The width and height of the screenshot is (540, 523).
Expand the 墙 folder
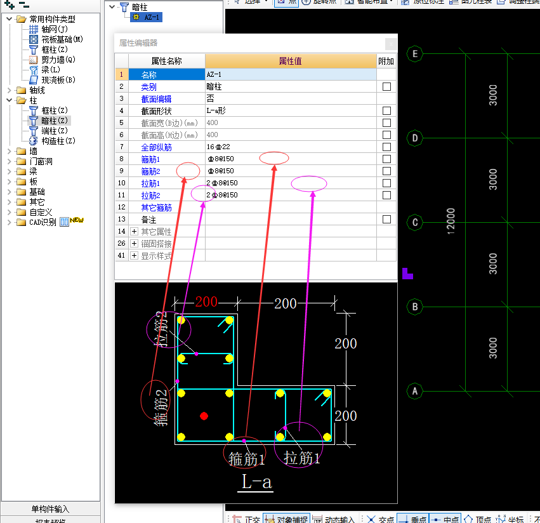(10, 151)
